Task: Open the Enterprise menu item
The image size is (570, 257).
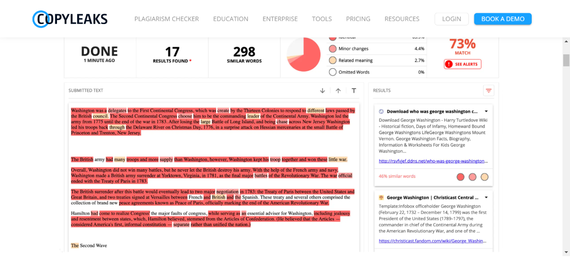Action: click(280, 19)
